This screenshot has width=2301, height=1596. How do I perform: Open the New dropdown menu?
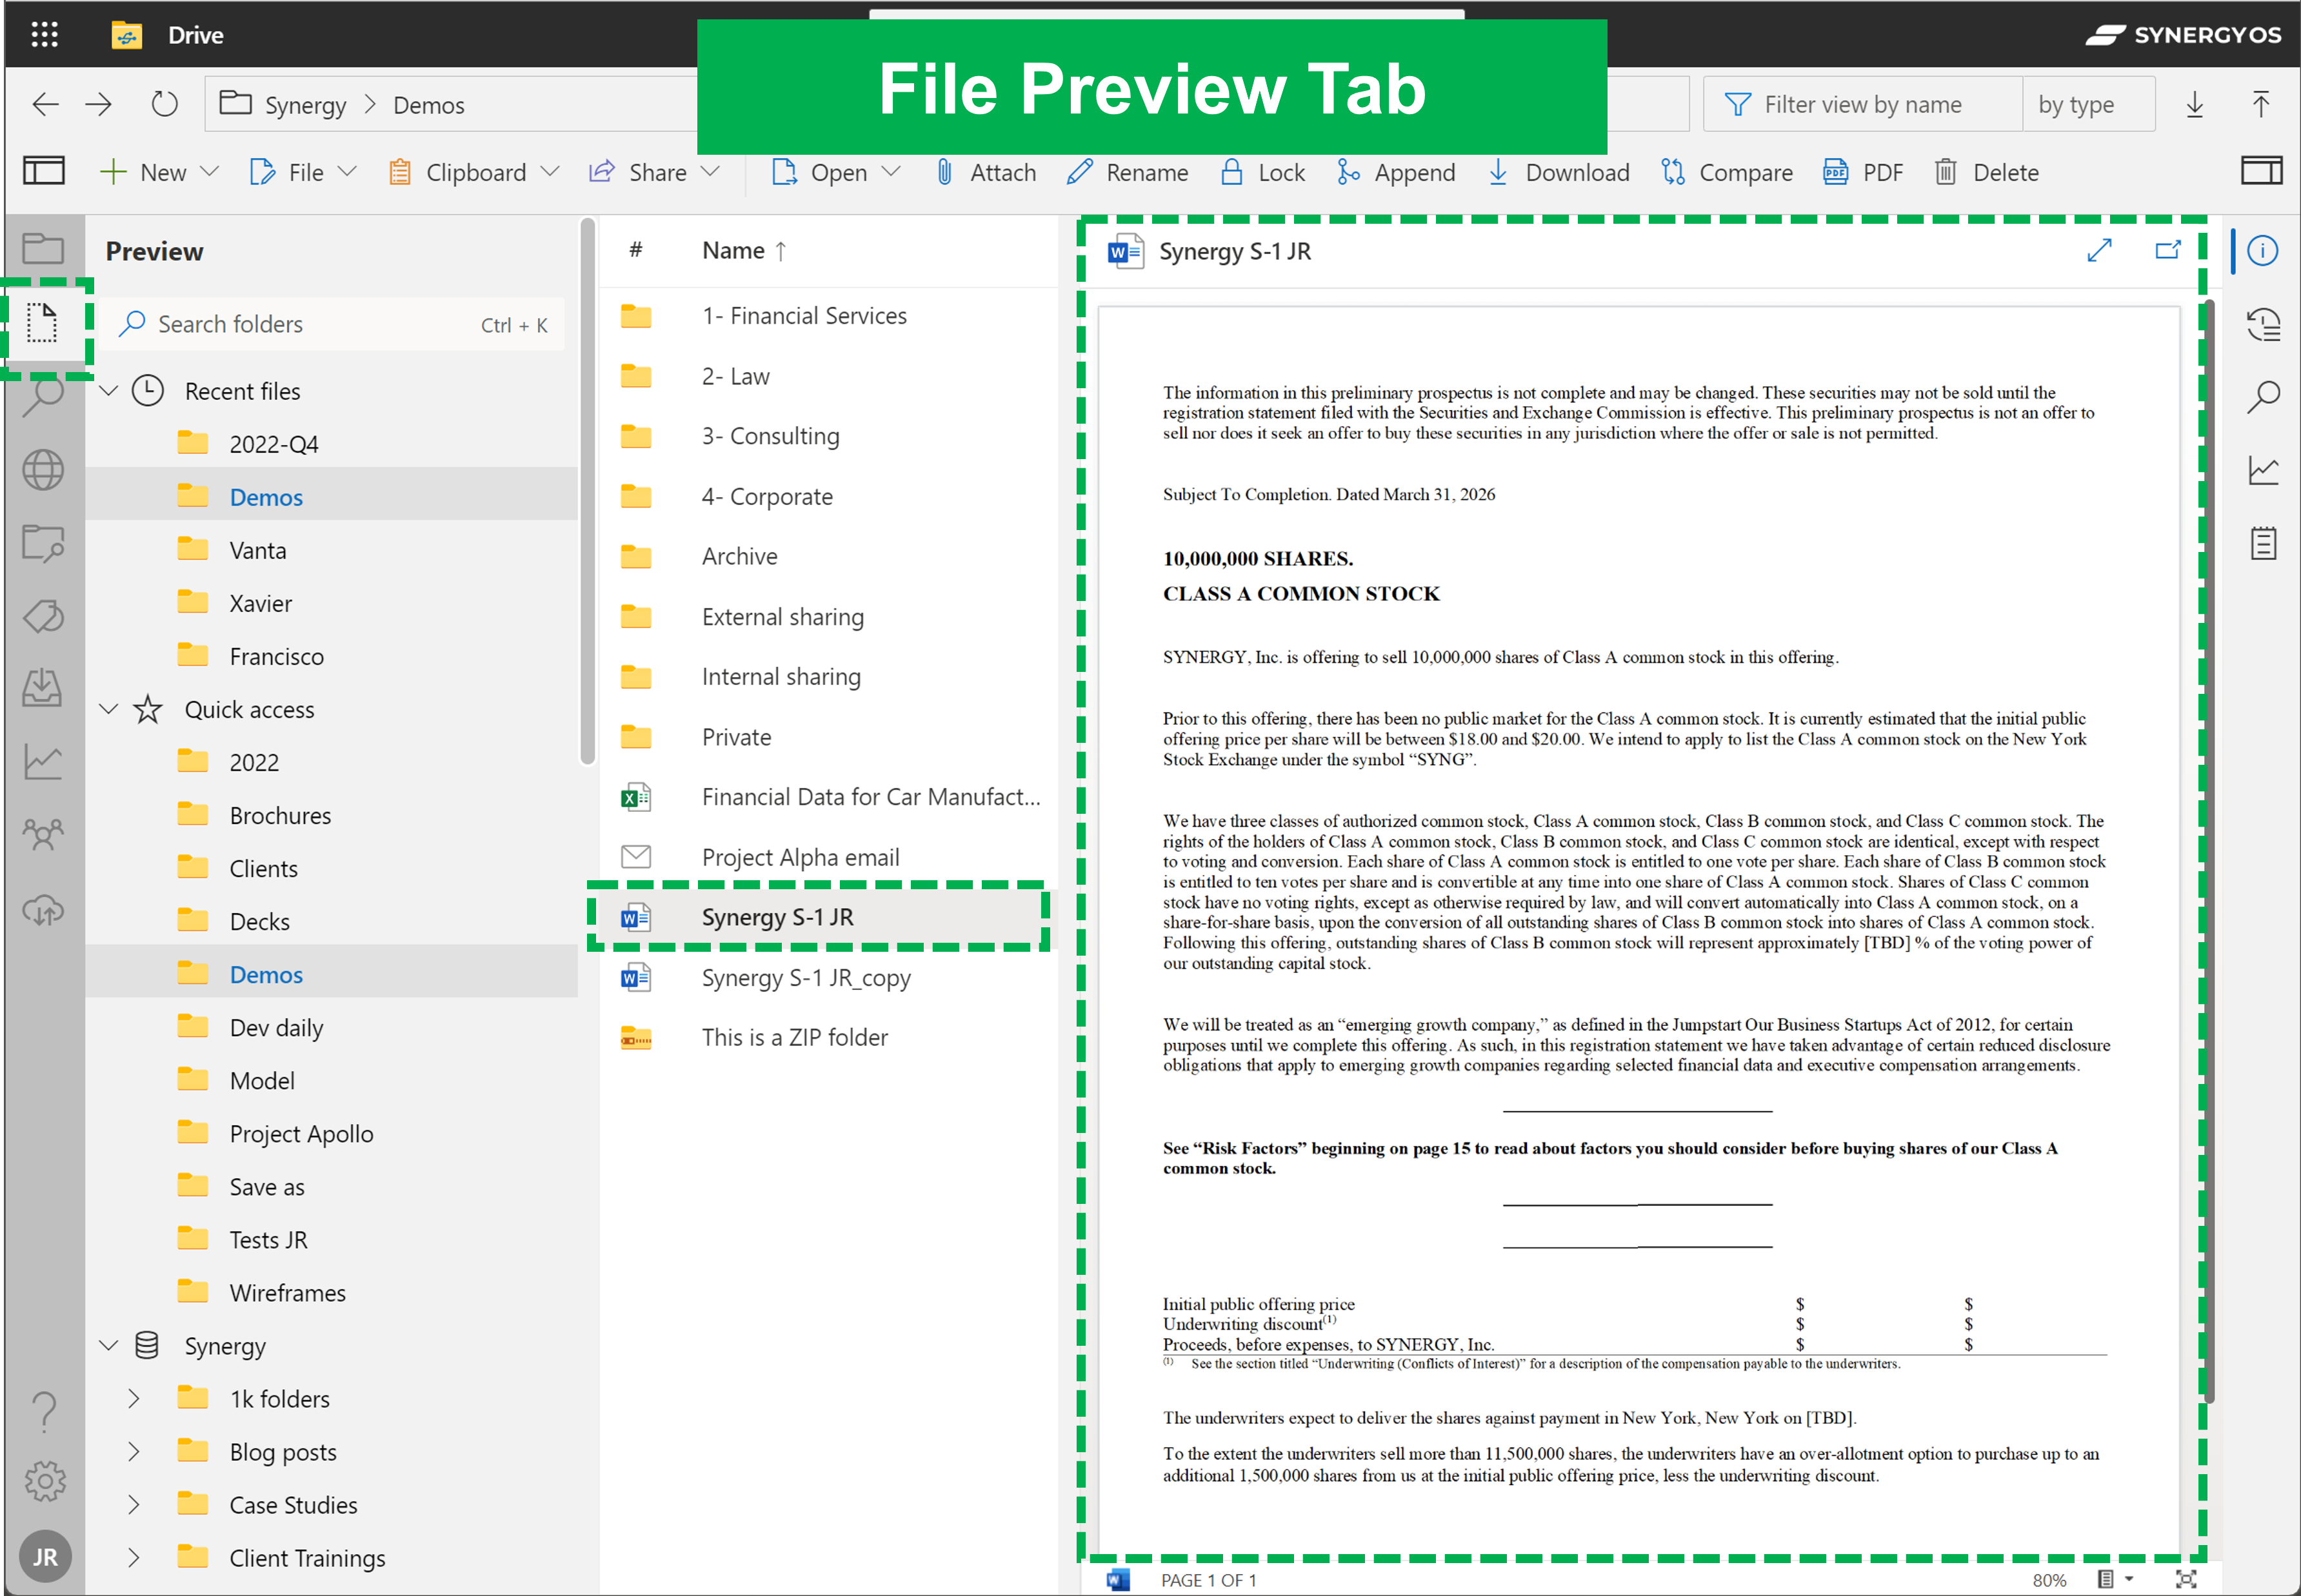coord(160,172)
